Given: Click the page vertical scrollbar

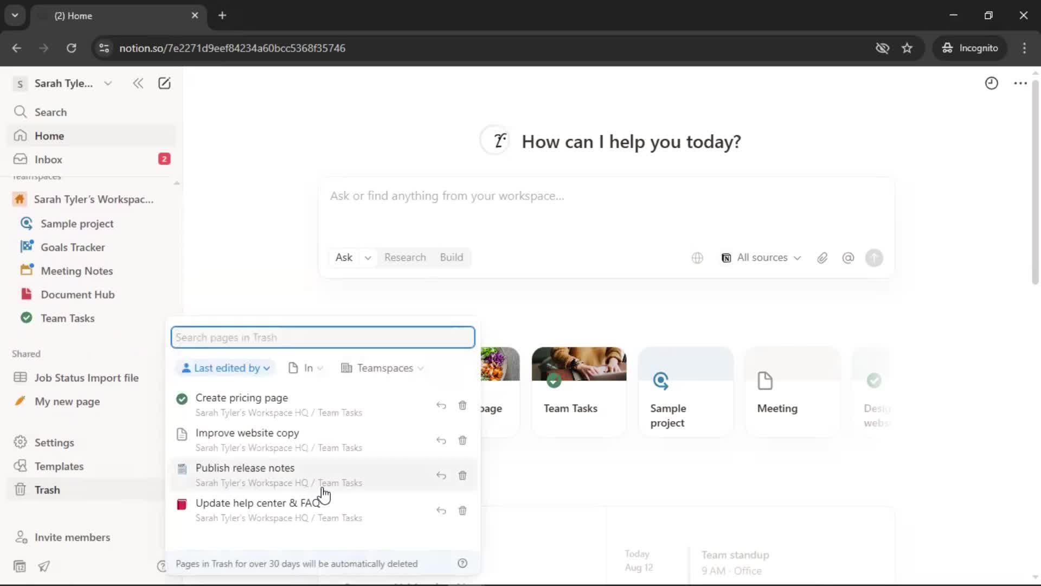Looking at the screenshot, I should tap(1035, 182).
